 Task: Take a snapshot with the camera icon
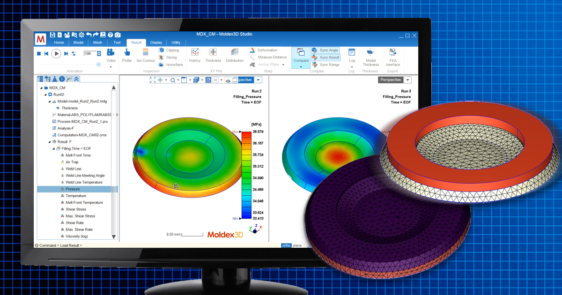[x=118, y=35]
